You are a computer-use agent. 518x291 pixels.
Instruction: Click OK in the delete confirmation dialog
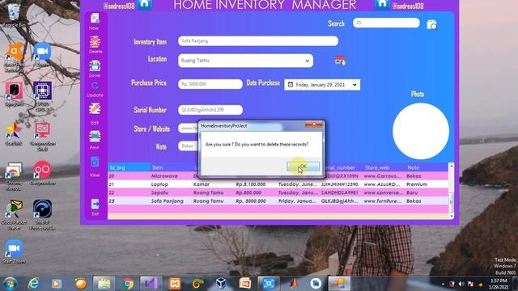[x=303, y=167]
